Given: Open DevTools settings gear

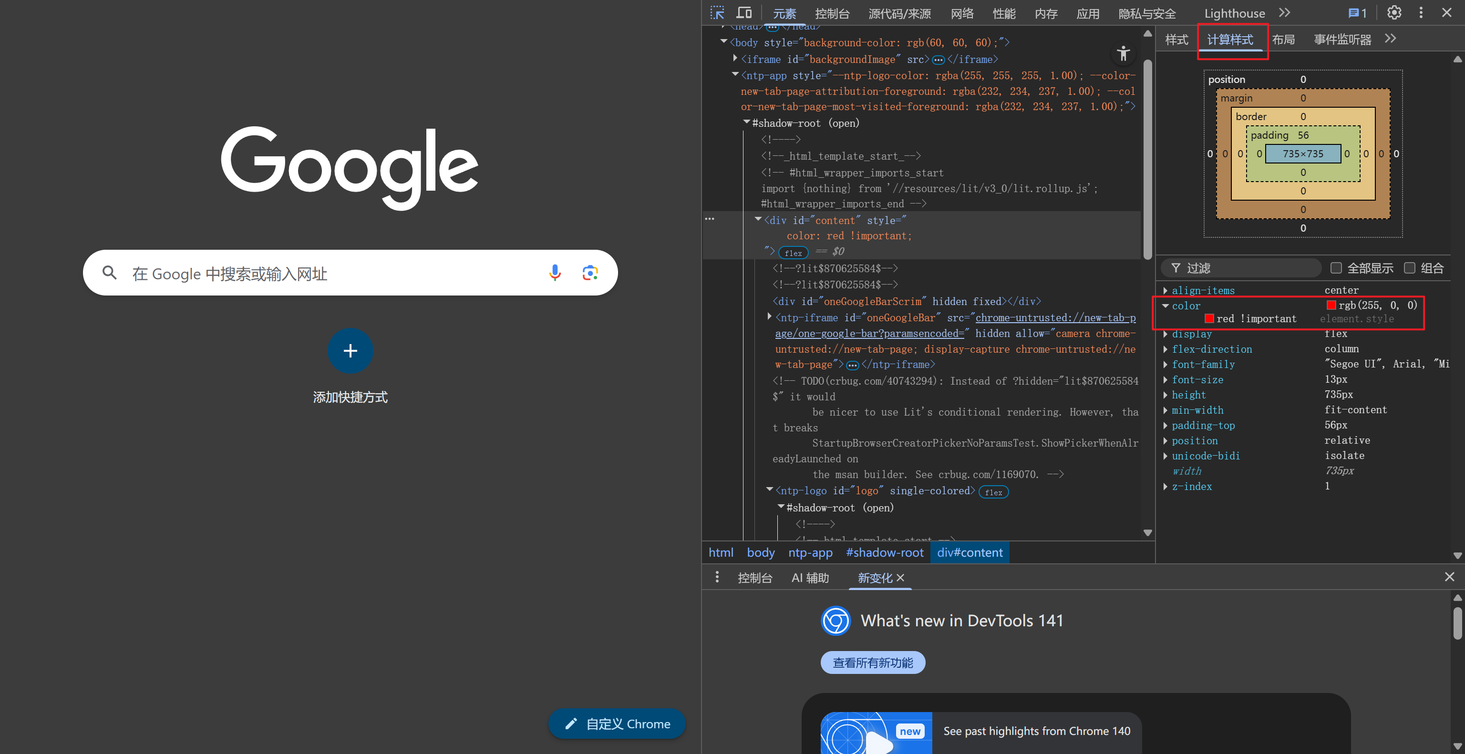Looking at the screenshot, I should click(x=1394, y=12).
